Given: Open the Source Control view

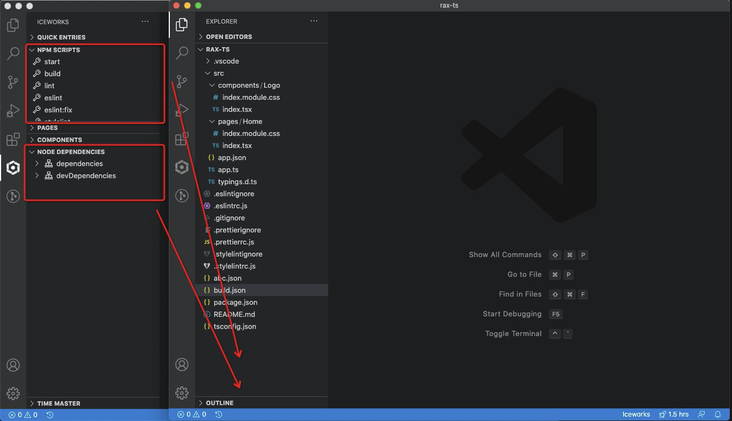Looking at the screenshot, I should click(182, 81).
